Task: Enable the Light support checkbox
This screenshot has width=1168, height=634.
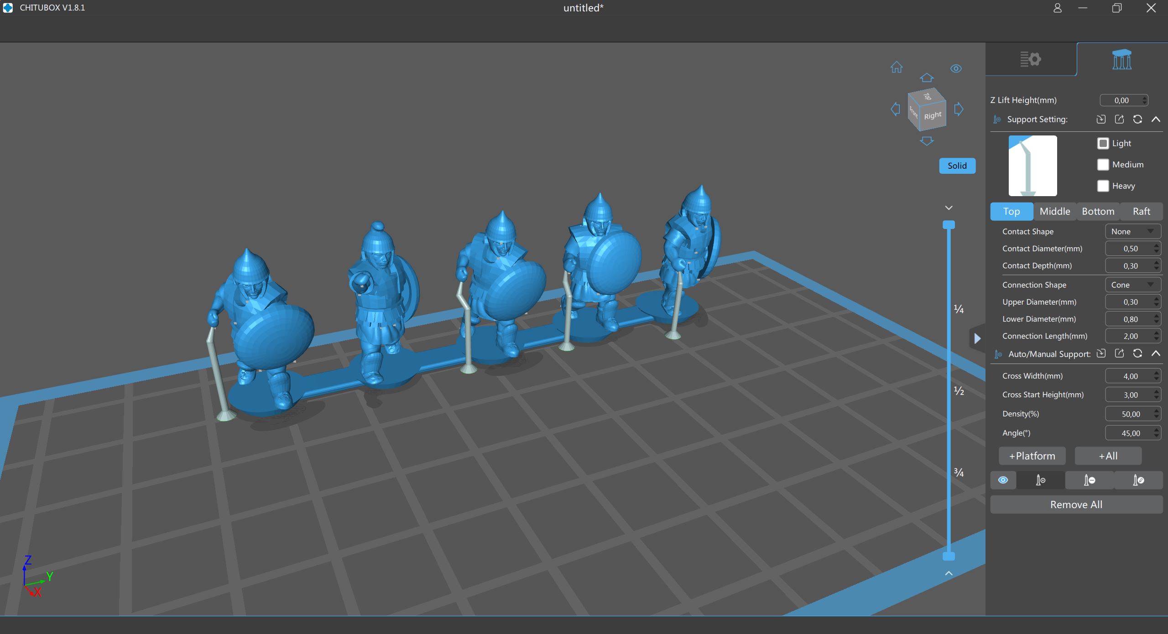Action: point(1103,143)
